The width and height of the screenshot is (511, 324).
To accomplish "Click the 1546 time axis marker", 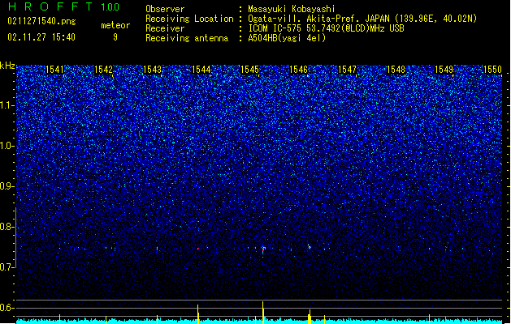I will (298, 70).
